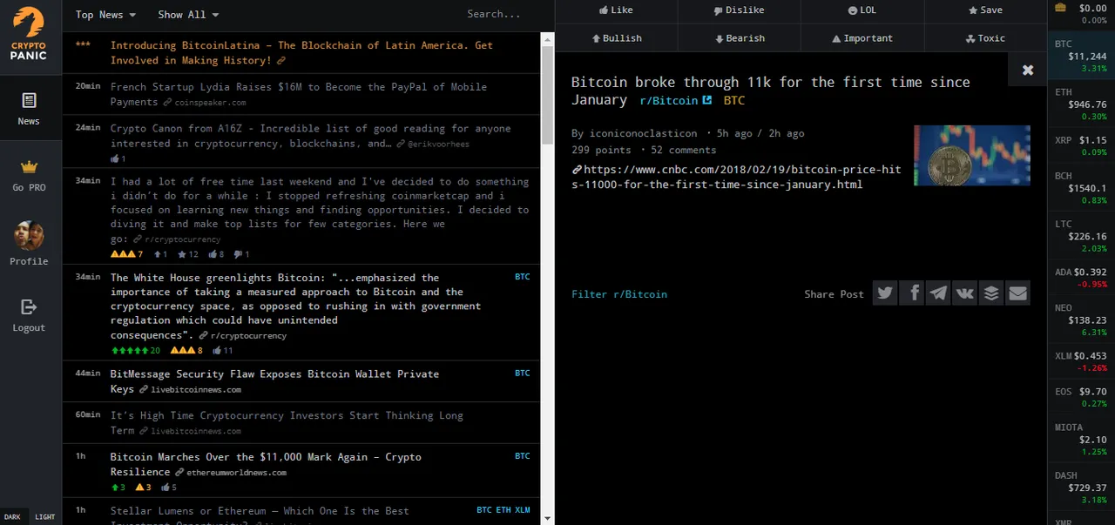Expand the Show All dropdown

click(188, 15)
